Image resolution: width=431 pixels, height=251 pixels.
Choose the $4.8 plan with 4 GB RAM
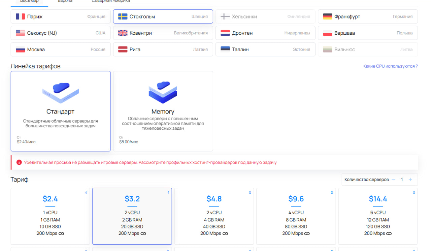(x=214, y=216)
